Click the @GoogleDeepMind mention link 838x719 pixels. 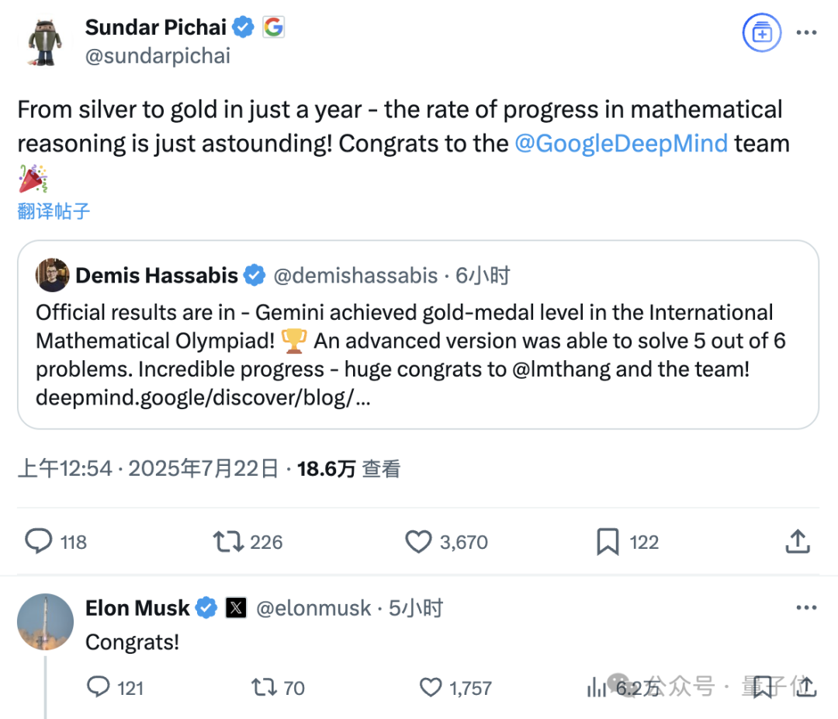(x=621, y=144)
